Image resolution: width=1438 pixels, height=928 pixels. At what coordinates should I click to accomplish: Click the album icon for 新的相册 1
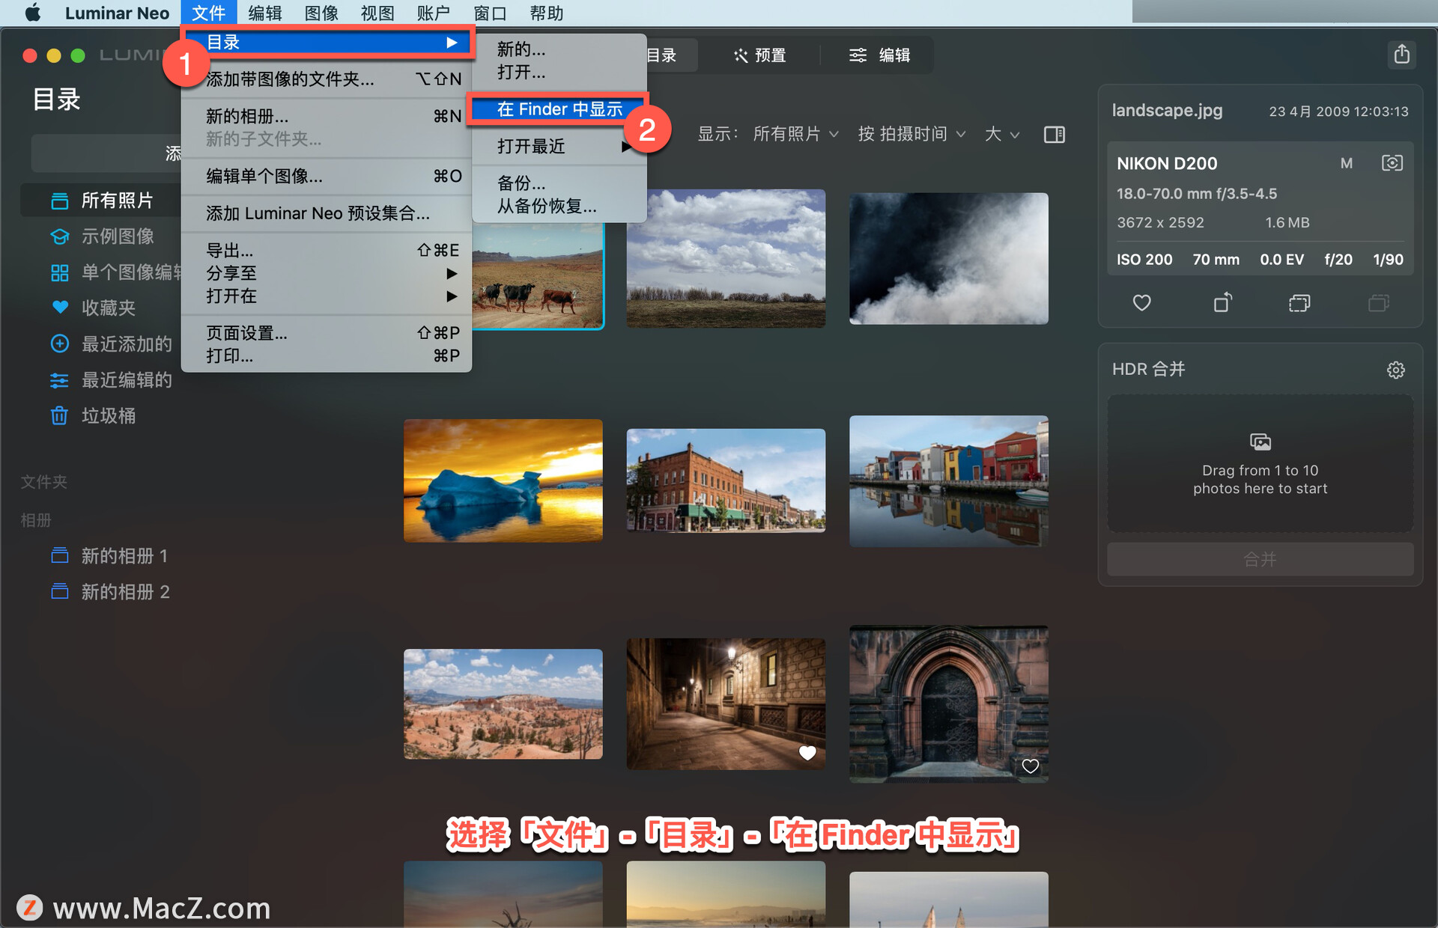[x=59, y=556]
